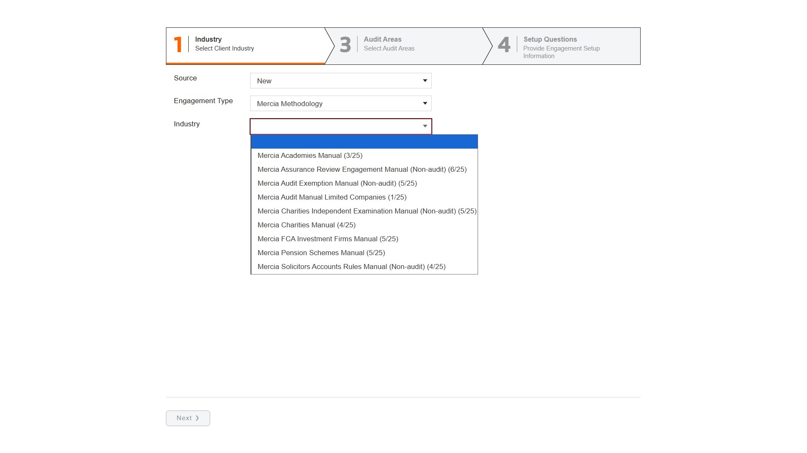807x453 pixels.
Task: Select Mercia Audit Manual Limited Companies
Action: coord(332,197)
